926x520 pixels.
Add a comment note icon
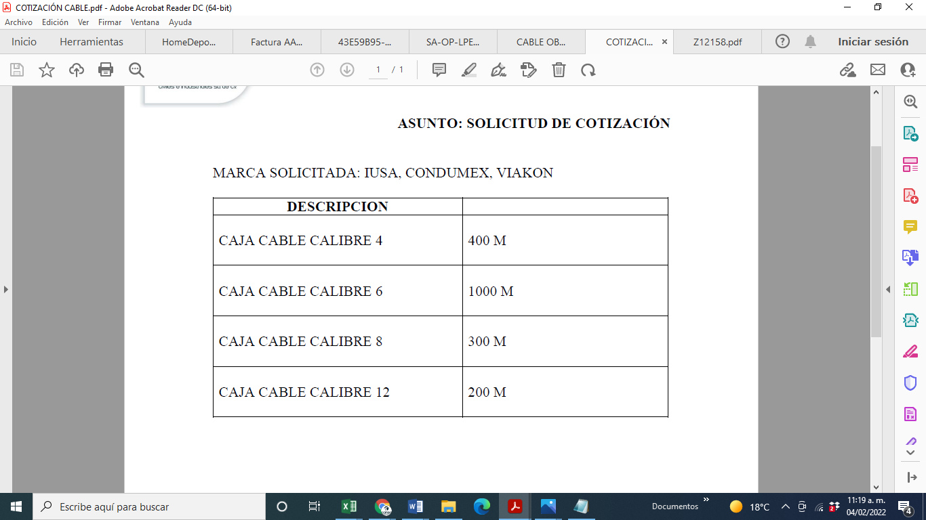click(x=439, y=70)
